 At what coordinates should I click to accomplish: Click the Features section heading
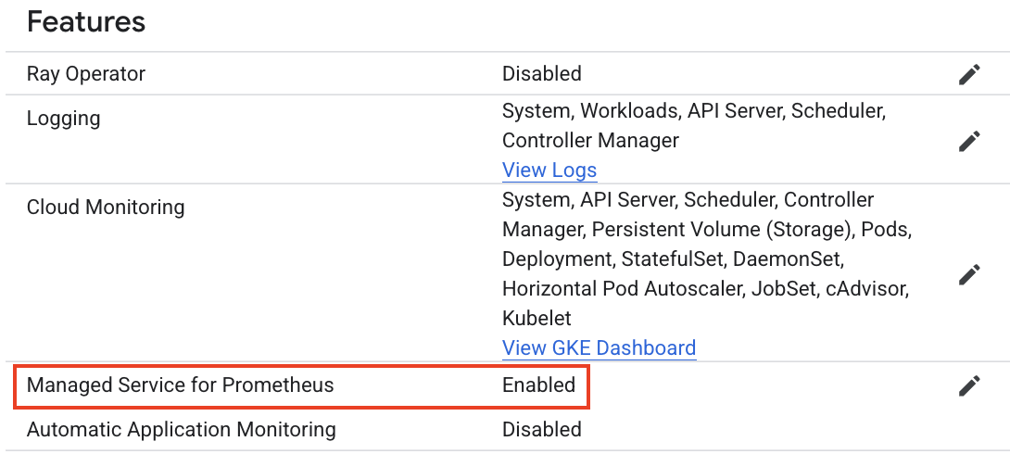click(86, 22)
